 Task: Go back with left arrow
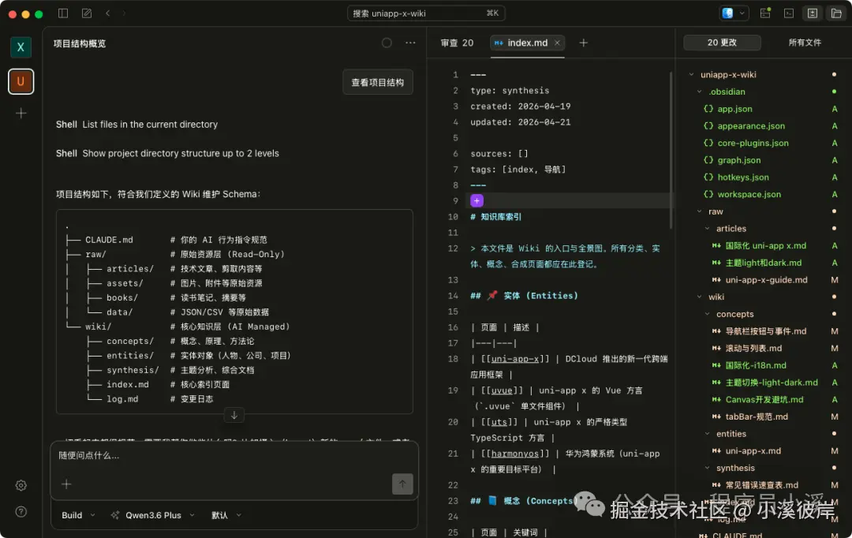point(107,13)
